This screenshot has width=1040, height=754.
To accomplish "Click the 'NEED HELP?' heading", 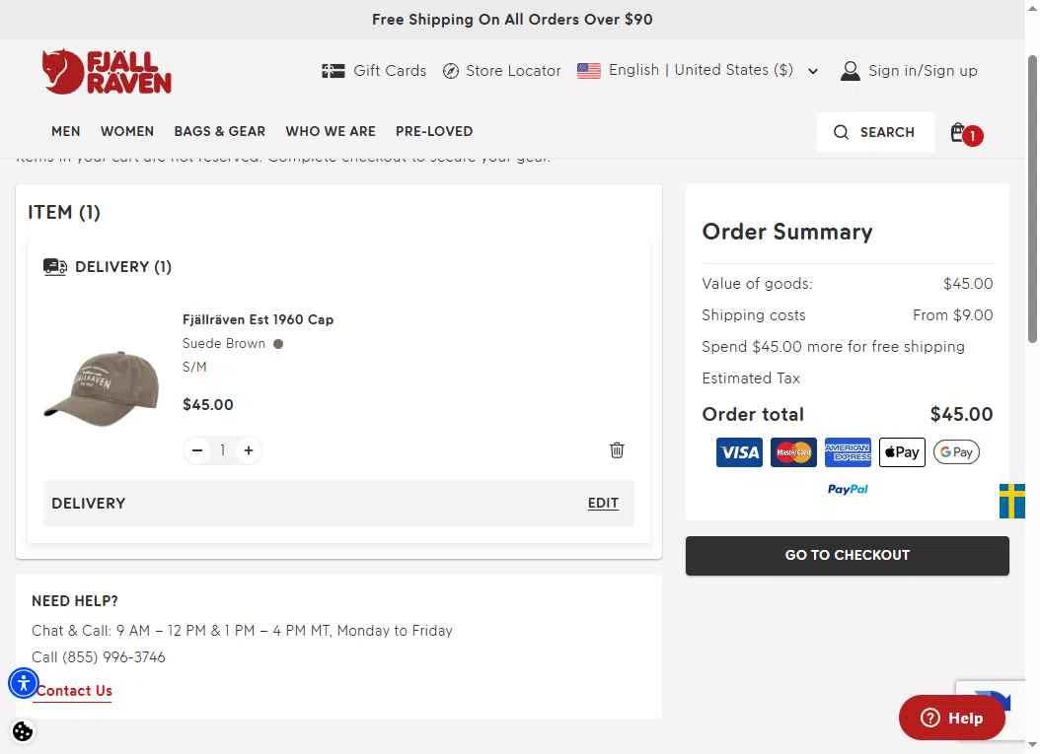I will 75,601.
